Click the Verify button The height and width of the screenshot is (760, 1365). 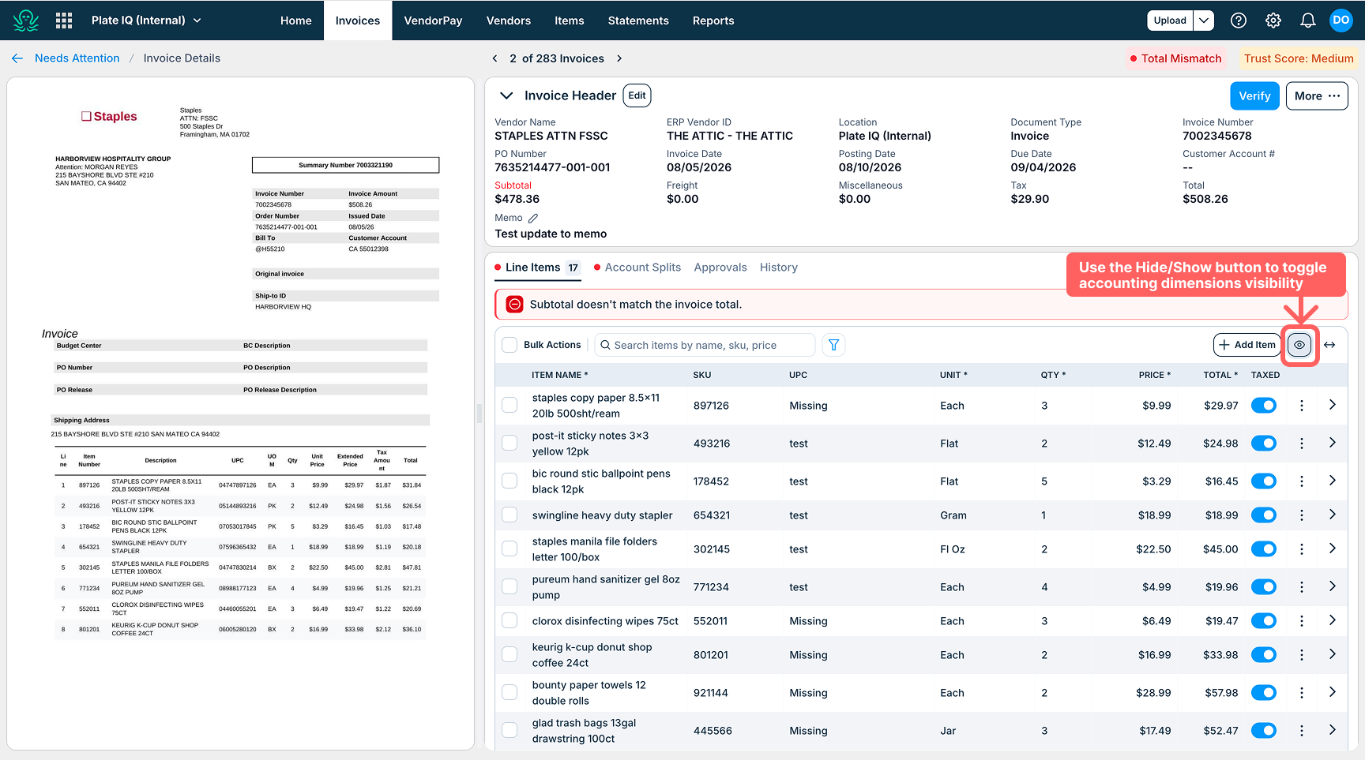pyautogui.click(x=1254, y=96)
